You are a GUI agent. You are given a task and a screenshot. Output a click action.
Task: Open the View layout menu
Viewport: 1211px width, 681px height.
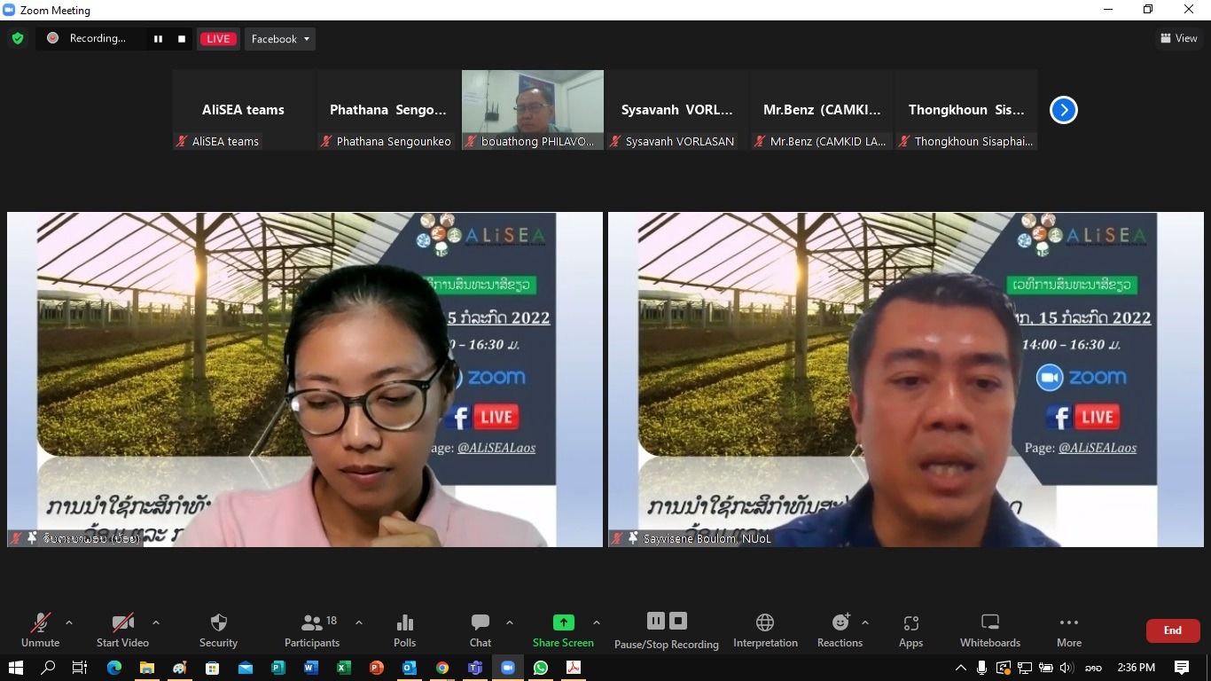pos(1178,38)
